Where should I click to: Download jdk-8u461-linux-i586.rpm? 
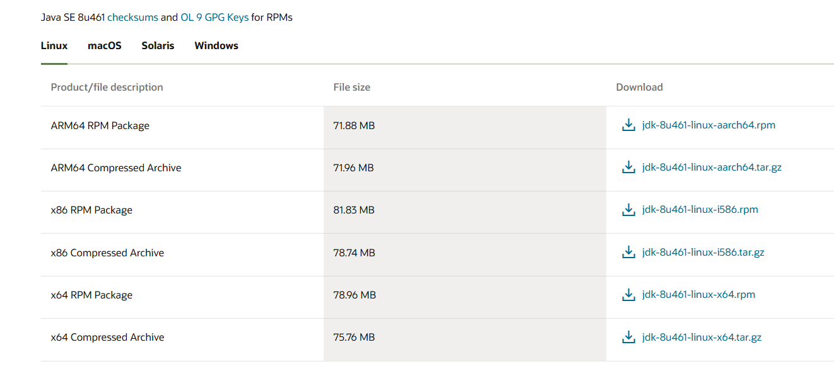(x=700, y=210)
